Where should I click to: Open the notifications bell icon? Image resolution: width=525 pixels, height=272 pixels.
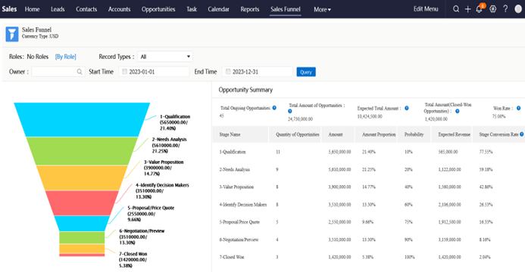(x=480, y=8)
